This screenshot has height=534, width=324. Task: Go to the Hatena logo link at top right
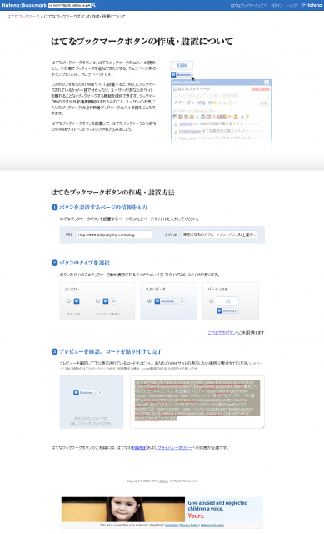pyautogui.click(x=312, y=5)
